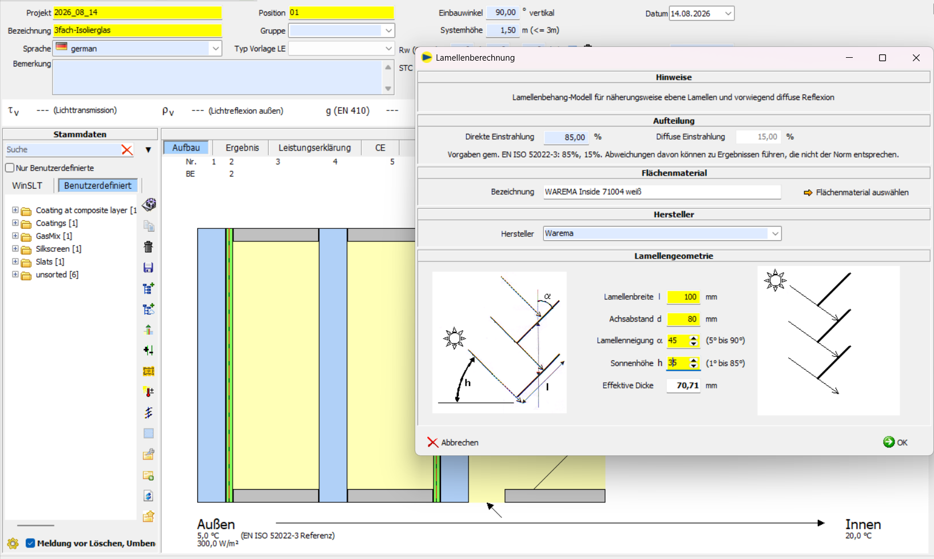Click the folder with star icon
Screen dimensions: 934x559
pyautogui.click(x=149, y=516)
